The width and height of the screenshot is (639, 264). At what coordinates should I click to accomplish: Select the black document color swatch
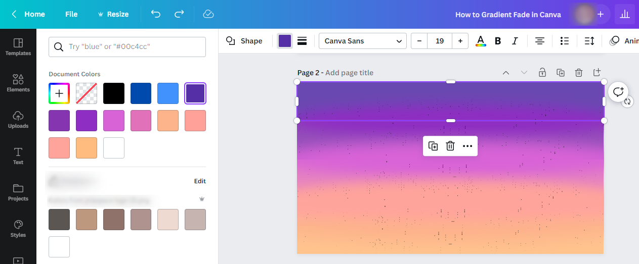[x=114, y=93]
